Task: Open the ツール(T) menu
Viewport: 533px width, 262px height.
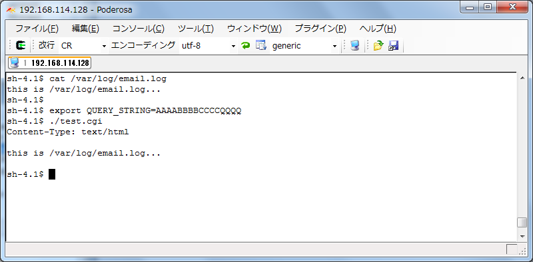Action: click(196, 29)
